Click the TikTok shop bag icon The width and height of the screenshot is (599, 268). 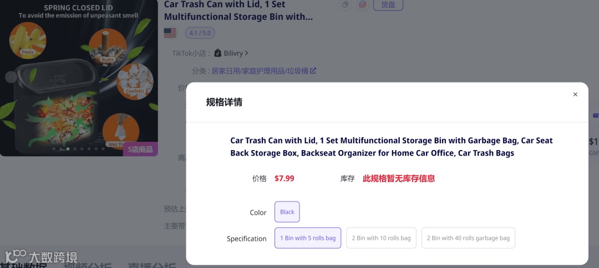point(218,53)
